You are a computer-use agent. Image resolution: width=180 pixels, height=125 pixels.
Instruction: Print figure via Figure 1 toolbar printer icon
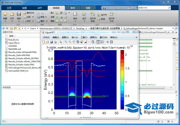tap(55, 42)
